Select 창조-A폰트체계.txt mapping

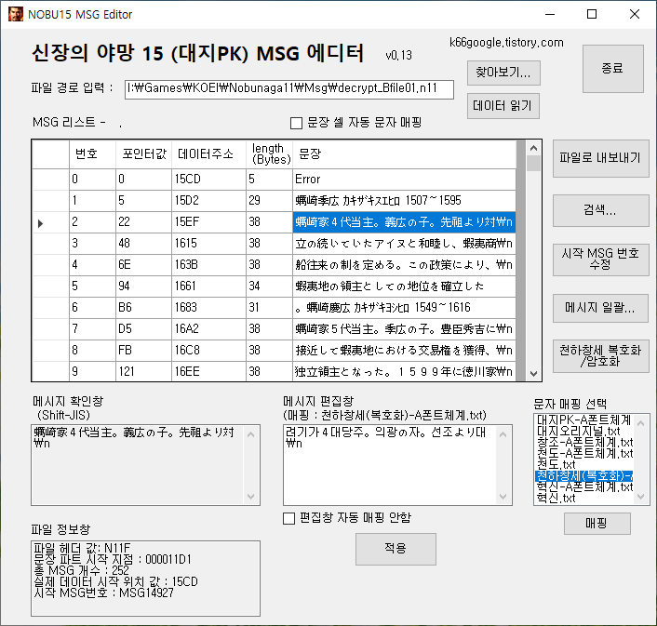(584, 442)
